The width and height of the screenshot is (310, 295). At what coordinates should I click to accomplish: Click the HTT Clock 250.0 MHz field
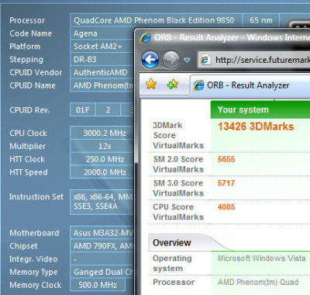coord(102,159)
